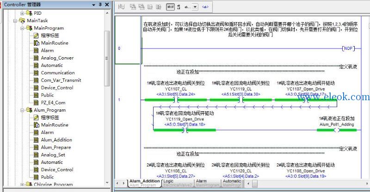Click the tree scrollbar up arrow
This screenshot has height=192, width=370.
pos(107,13)
